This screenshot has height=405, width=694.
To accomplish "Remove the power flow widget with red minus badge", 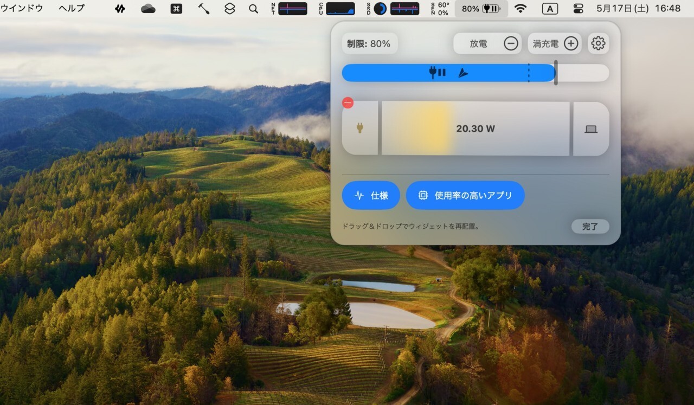I will tap(348, 102).
